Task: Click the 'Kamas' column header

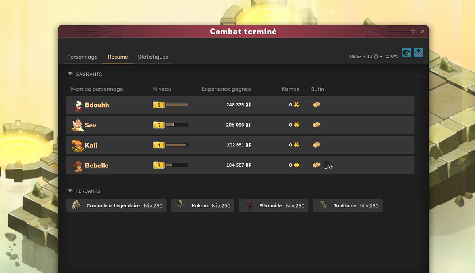Action: click(x=291, y=89)
